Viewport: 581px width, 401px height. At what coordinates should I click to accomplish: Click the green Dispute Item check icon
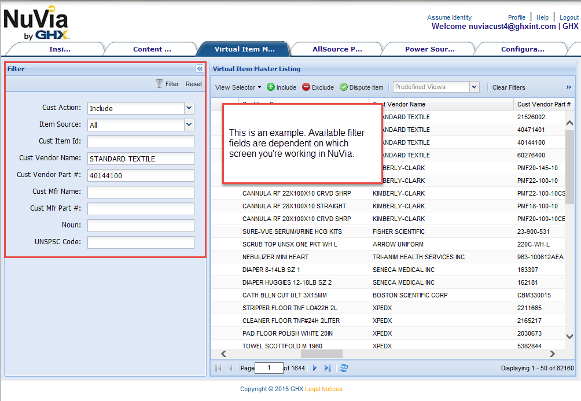[x=344, y=87]
